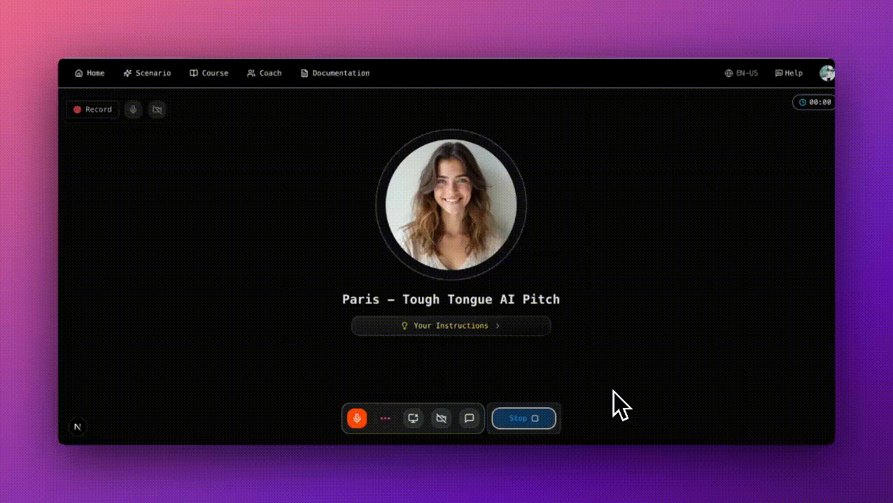Click the globe icon beside EN-US

tap(729, 73)
